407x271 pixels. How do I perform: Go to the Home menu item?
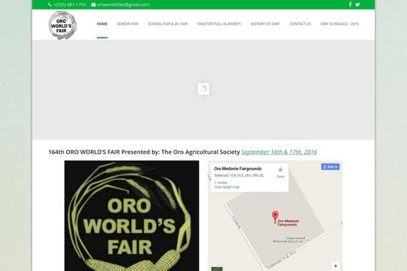point(102,24)
